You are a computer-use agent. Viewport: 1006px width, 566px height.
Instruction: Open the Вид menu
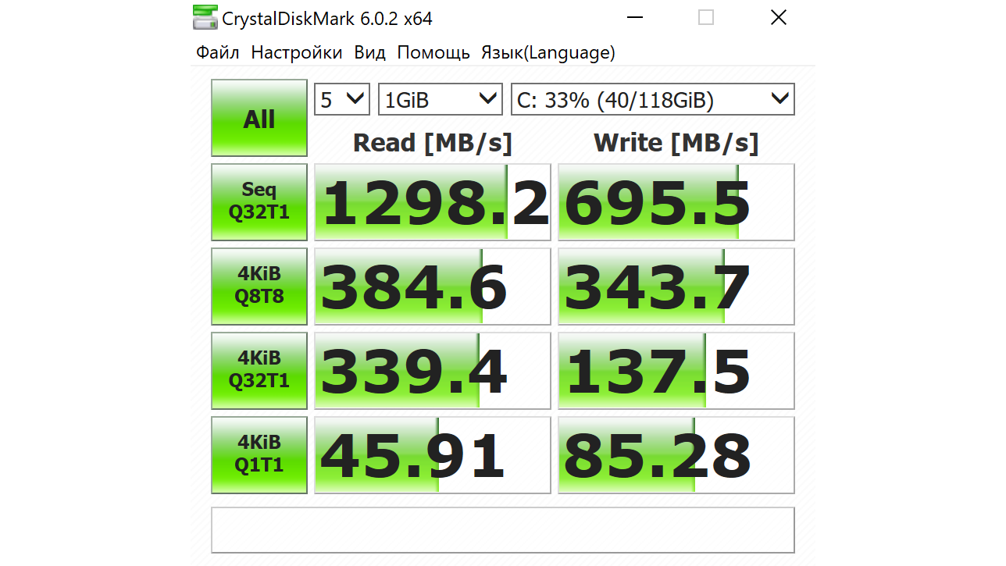(370, 52)
